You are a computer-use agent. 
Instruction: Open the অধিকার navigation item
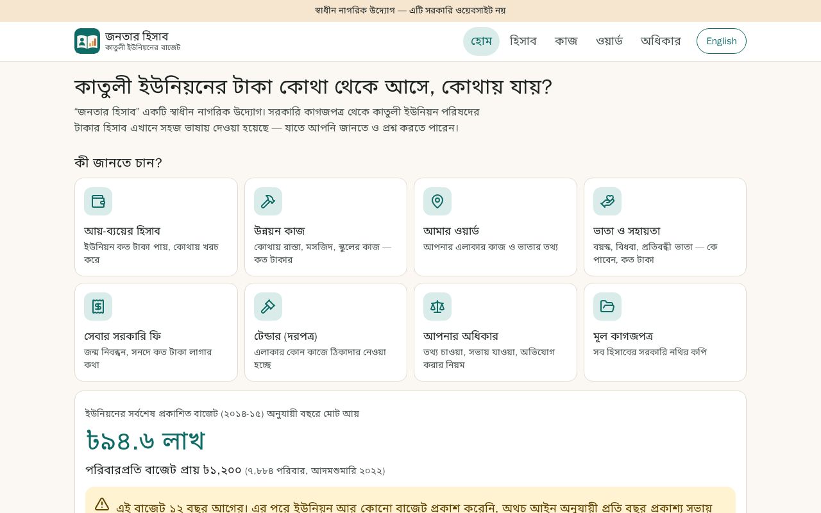tap(661, 41)
